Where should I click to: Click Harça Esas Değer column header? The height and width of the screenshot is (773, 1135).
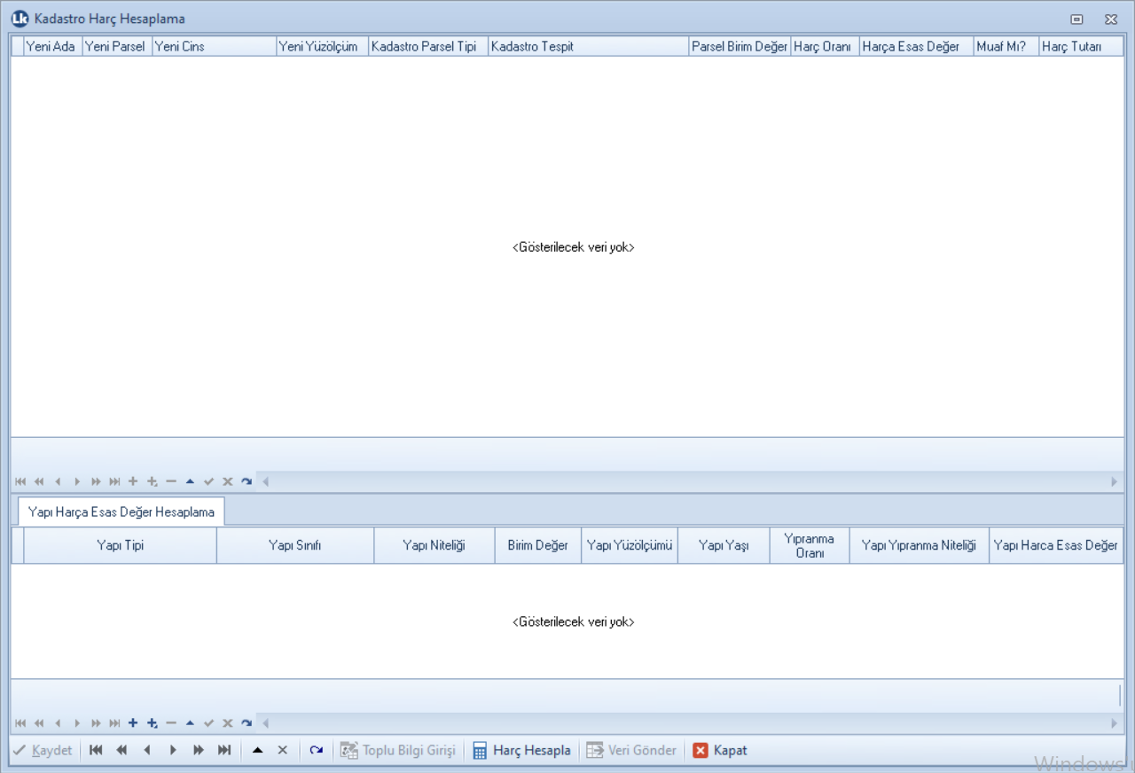pos(916,46)
